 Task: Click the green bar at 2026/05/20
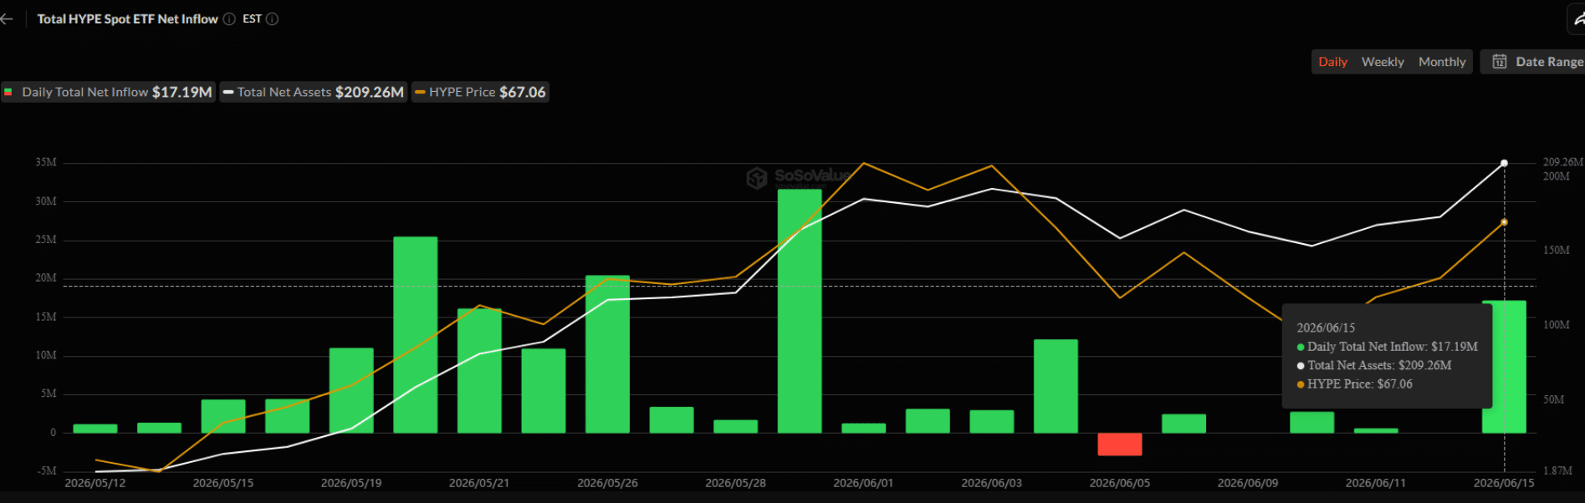click(415, 334)
